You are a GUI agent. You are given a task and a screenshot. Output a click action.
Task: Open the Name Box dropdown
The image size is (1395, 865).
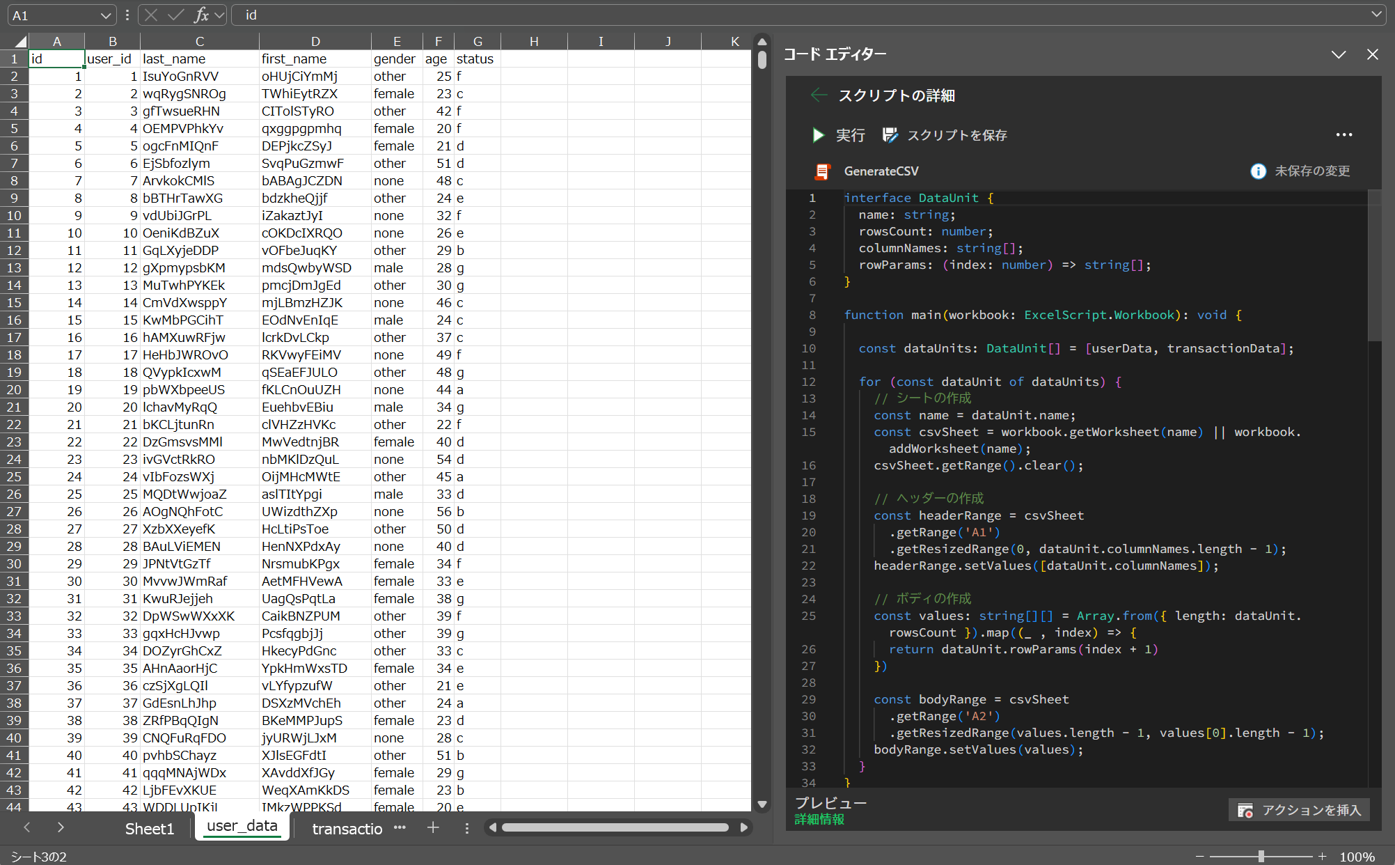coord(106,15)
